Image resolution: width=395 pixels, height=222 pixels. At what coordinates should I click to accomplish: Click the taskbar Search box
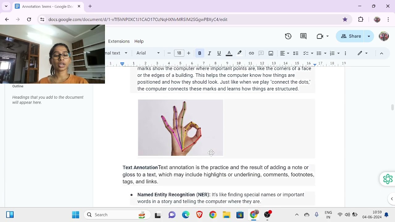[117, 215]
